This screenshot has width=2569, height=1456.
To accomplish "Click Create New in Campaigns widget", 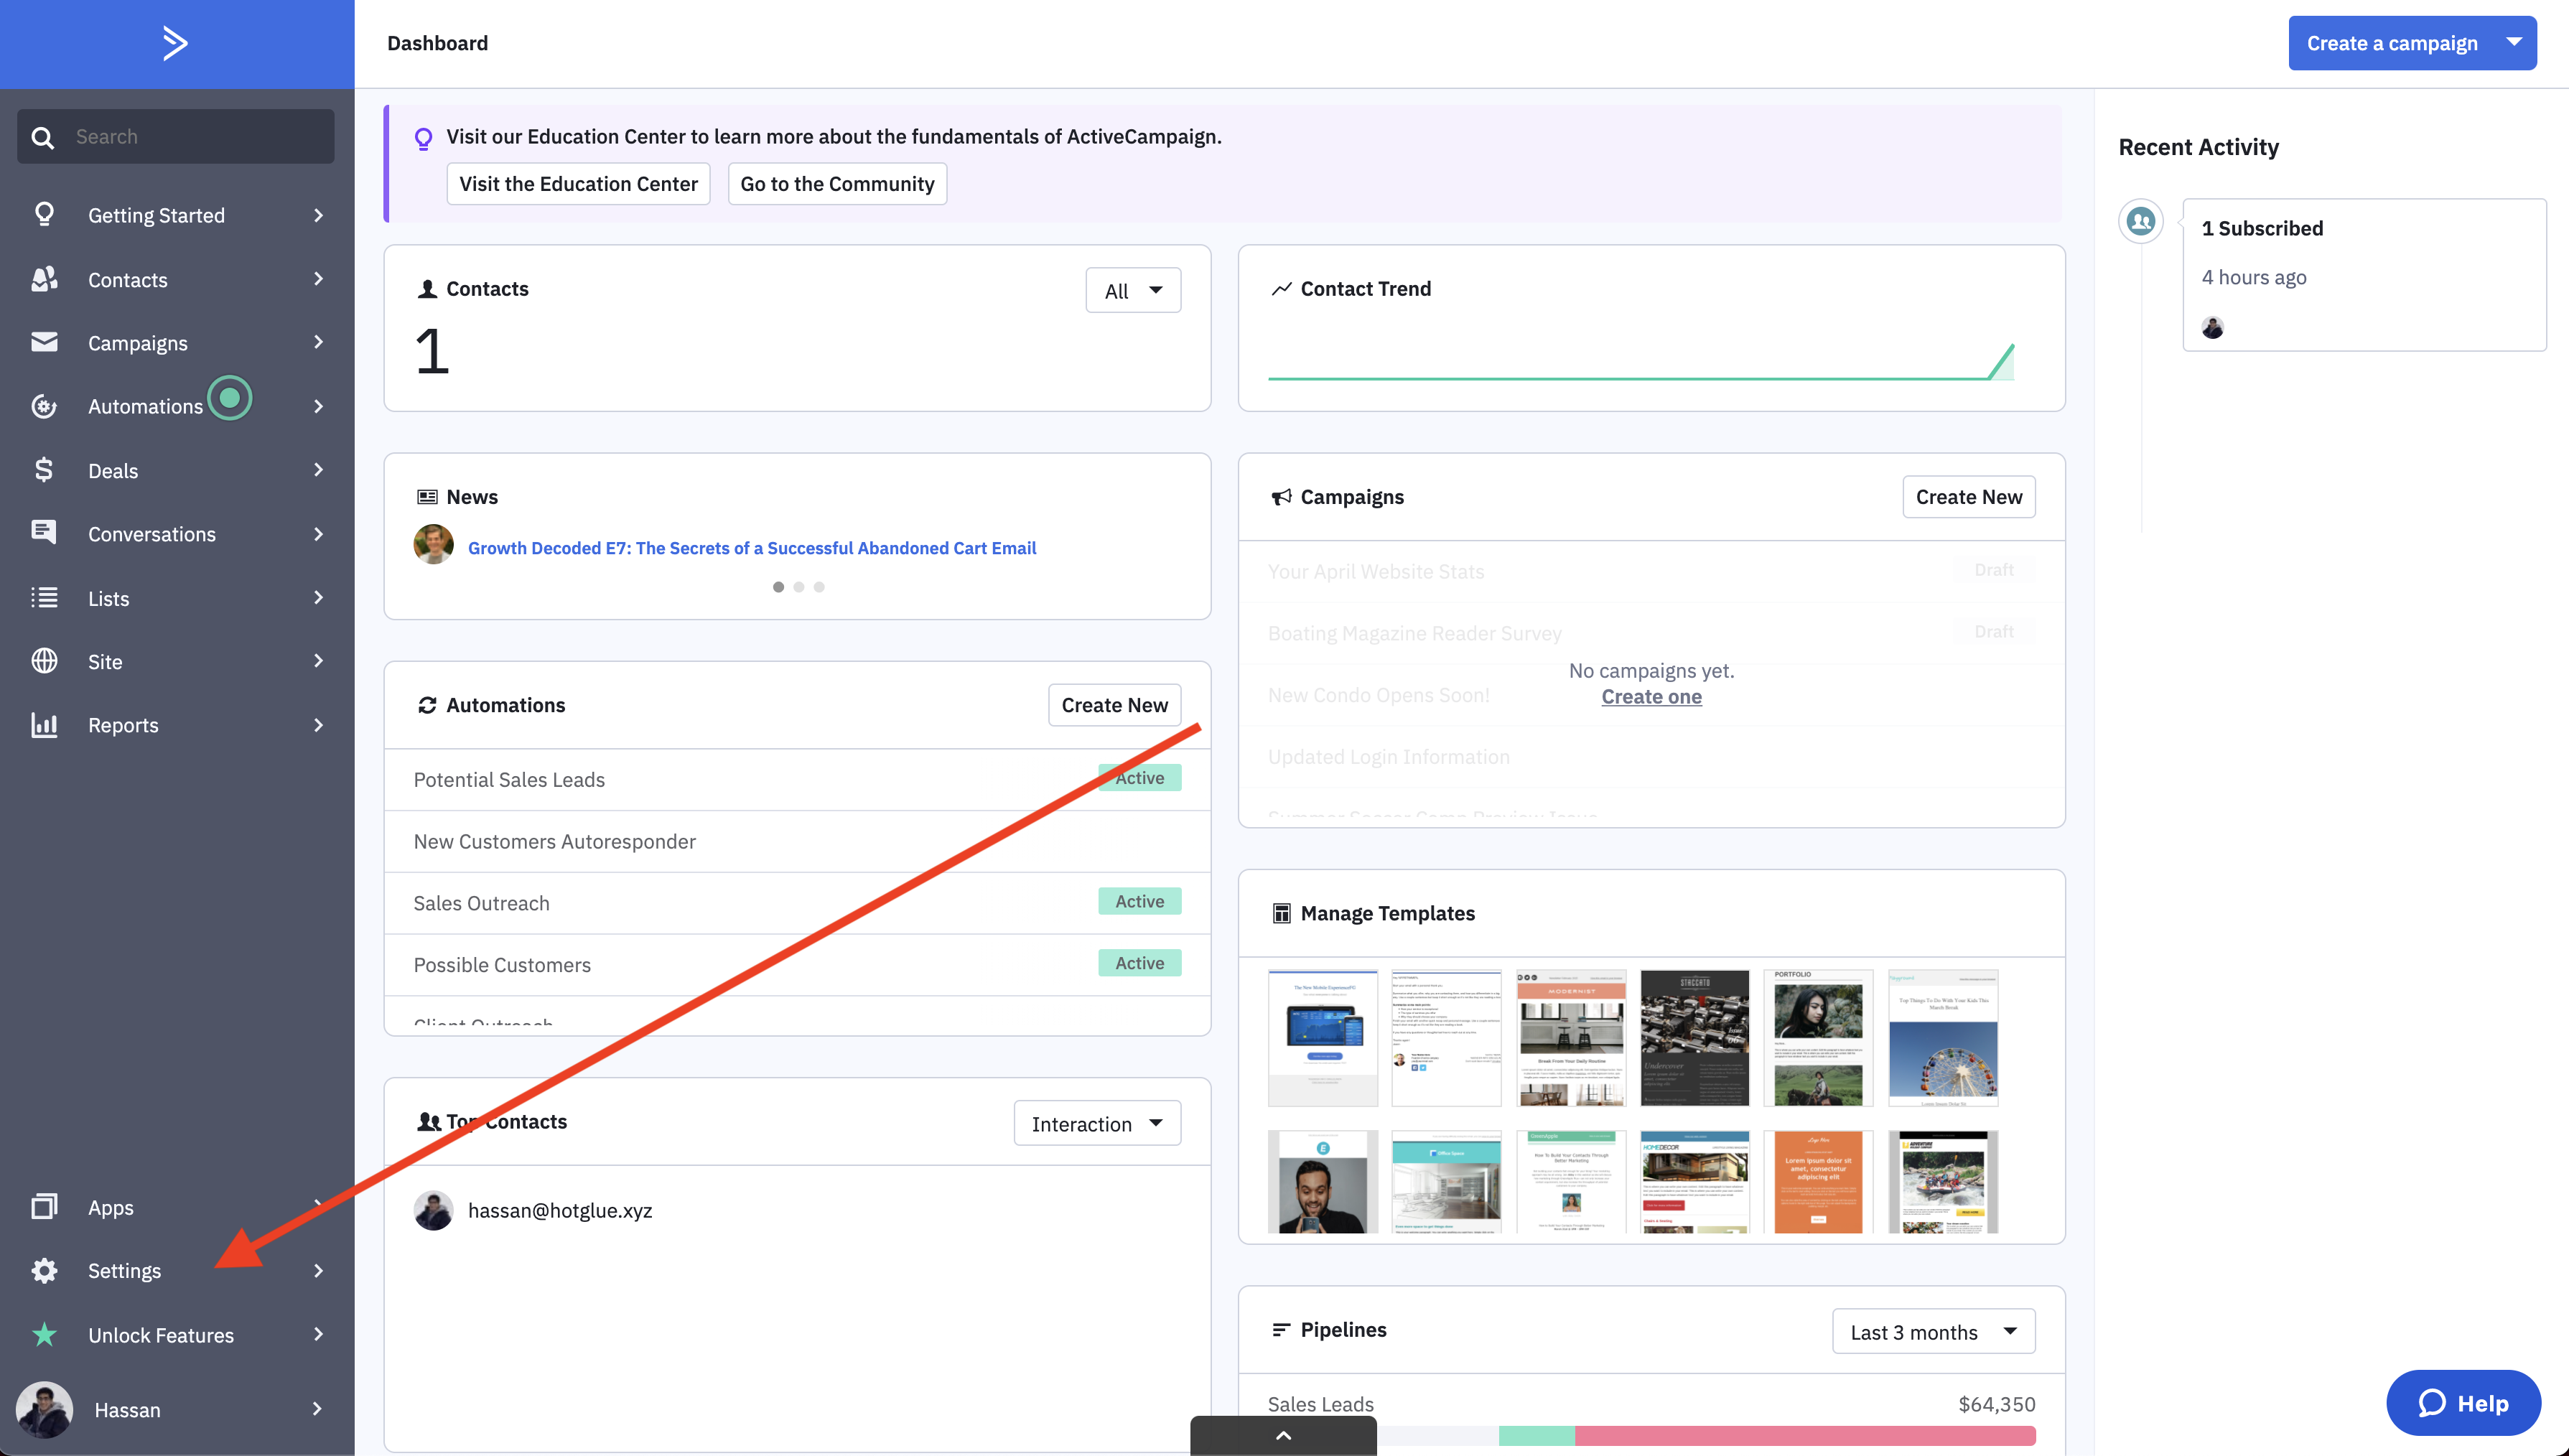I will pos(1968,497).
